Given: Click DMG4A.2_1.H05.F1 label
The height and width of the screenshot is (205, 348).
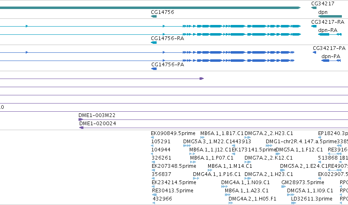Looking at the screenshot, I should click(x=252, y=198).
